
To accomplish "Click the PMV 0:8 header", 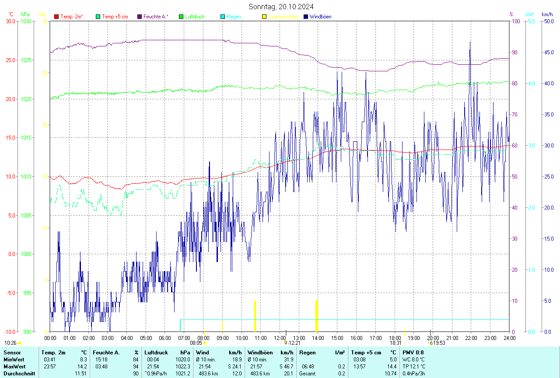I will pos(413,353).
